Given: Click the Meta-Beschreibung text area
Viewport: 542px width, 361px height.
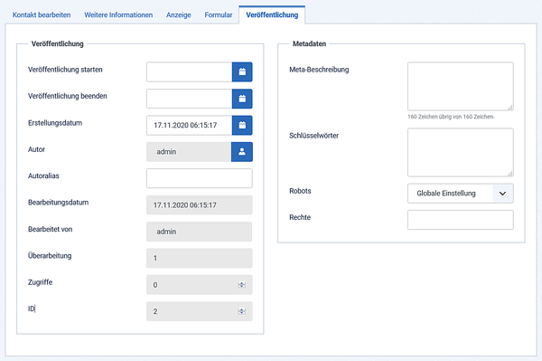Looking at the screenshot, I should point(461,87).
